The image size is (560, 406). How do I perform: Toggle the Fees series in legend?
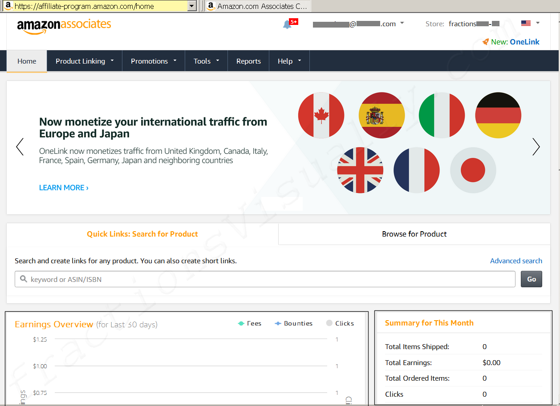point(250,323)
